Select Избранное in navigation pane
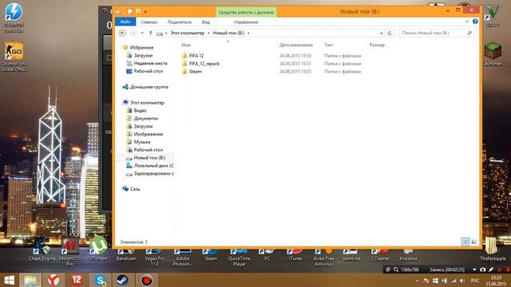 [141, 48]
